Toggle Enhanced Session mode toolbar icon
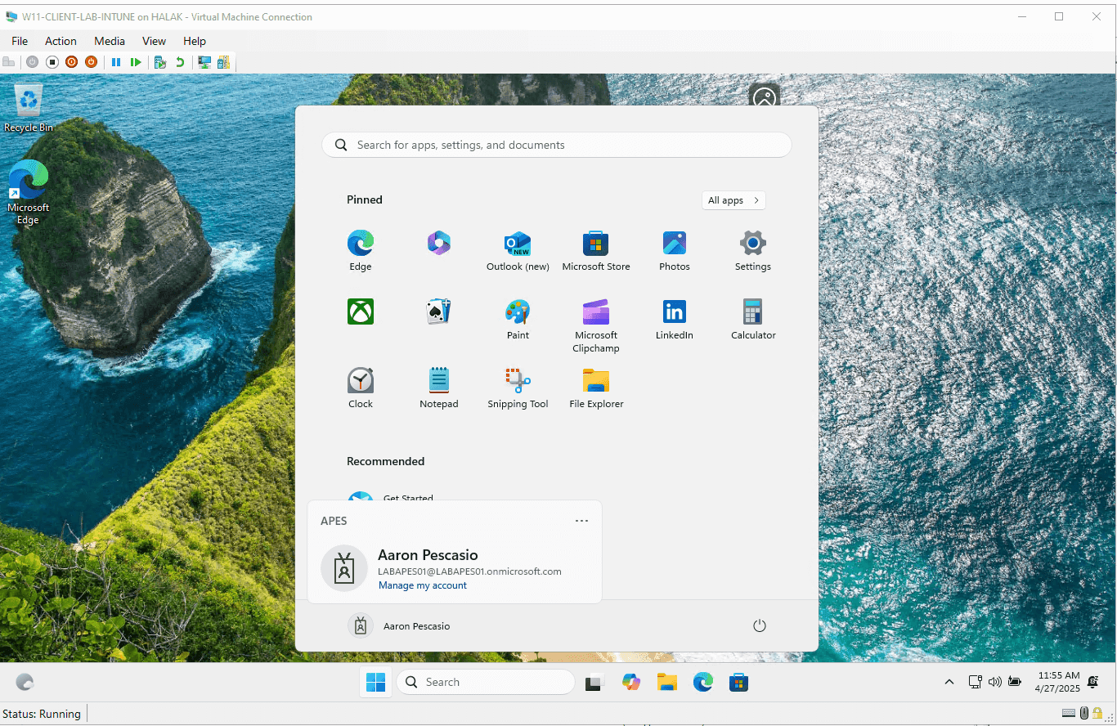Viewport: 1117px width, 726px height. 204,62
